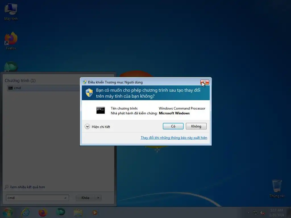Expand Hiện chi tiết details
This screenshot has height=218, width=291.
[97, 127]
